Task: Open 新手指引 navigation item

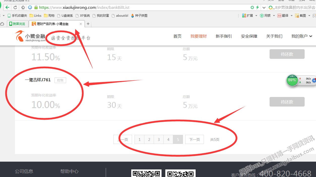Action: (x=224, y=36)
